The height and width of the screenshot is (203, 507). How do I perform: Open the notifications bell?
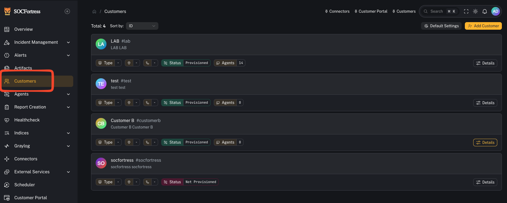tap(485, 11)
